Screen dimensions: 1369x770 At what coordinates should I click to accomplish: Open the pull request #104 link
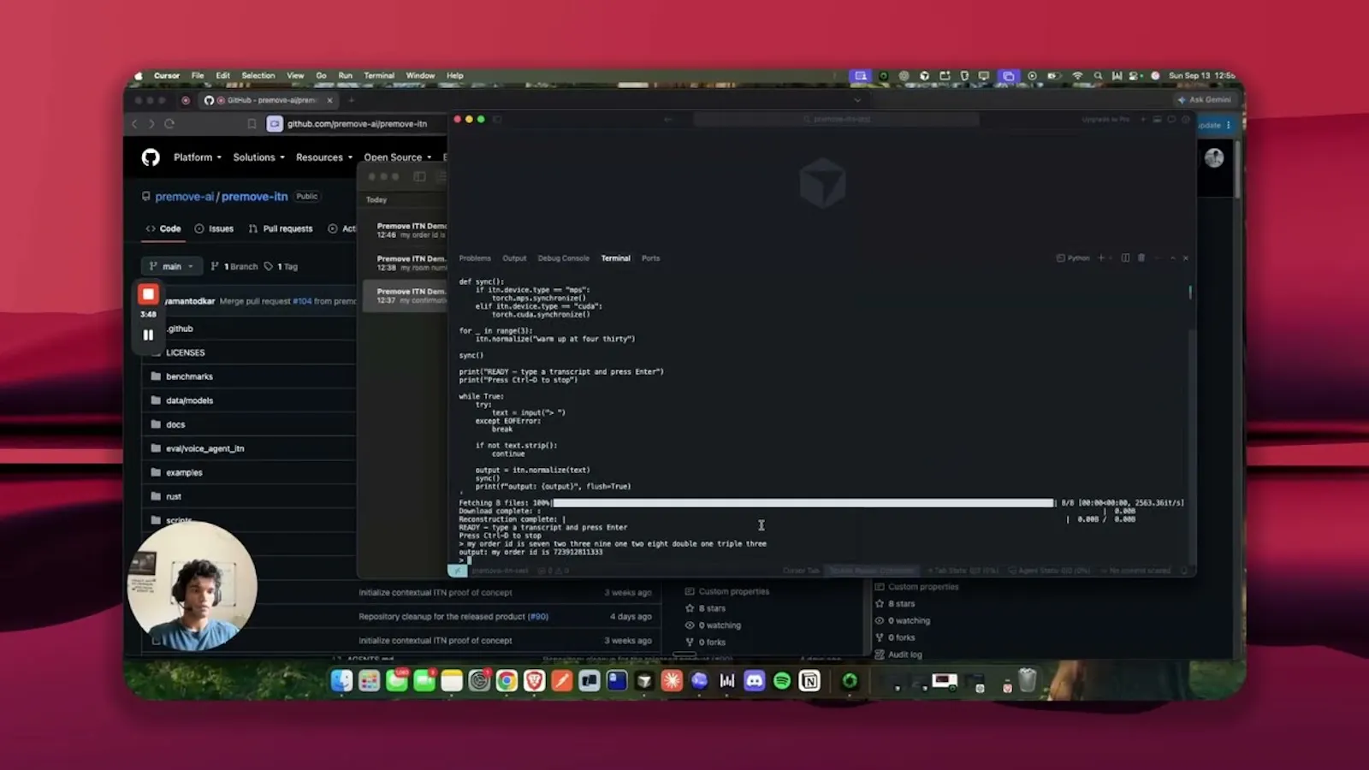click(302, 301)
